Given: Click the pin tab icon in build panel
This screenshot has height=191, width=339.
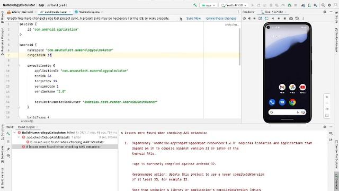Looking at the screenshot, I should click(x=8, y=149).
